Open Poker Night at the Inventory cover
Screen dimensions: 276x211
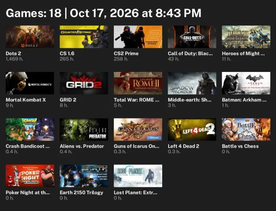(x=30, y=176)
